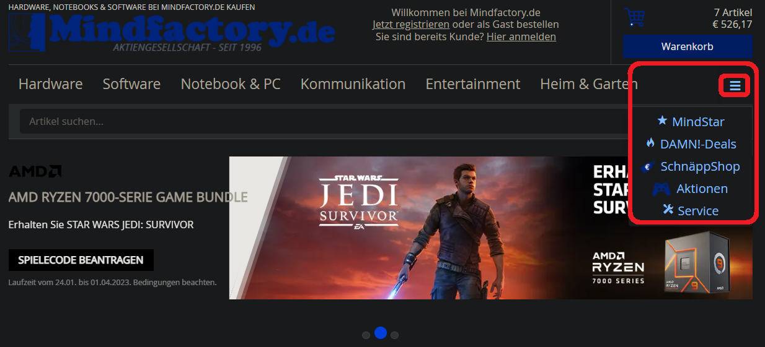Open the Hardware menu
The width and height of the screenshot is (765, 347).
[x=50, y=84]
